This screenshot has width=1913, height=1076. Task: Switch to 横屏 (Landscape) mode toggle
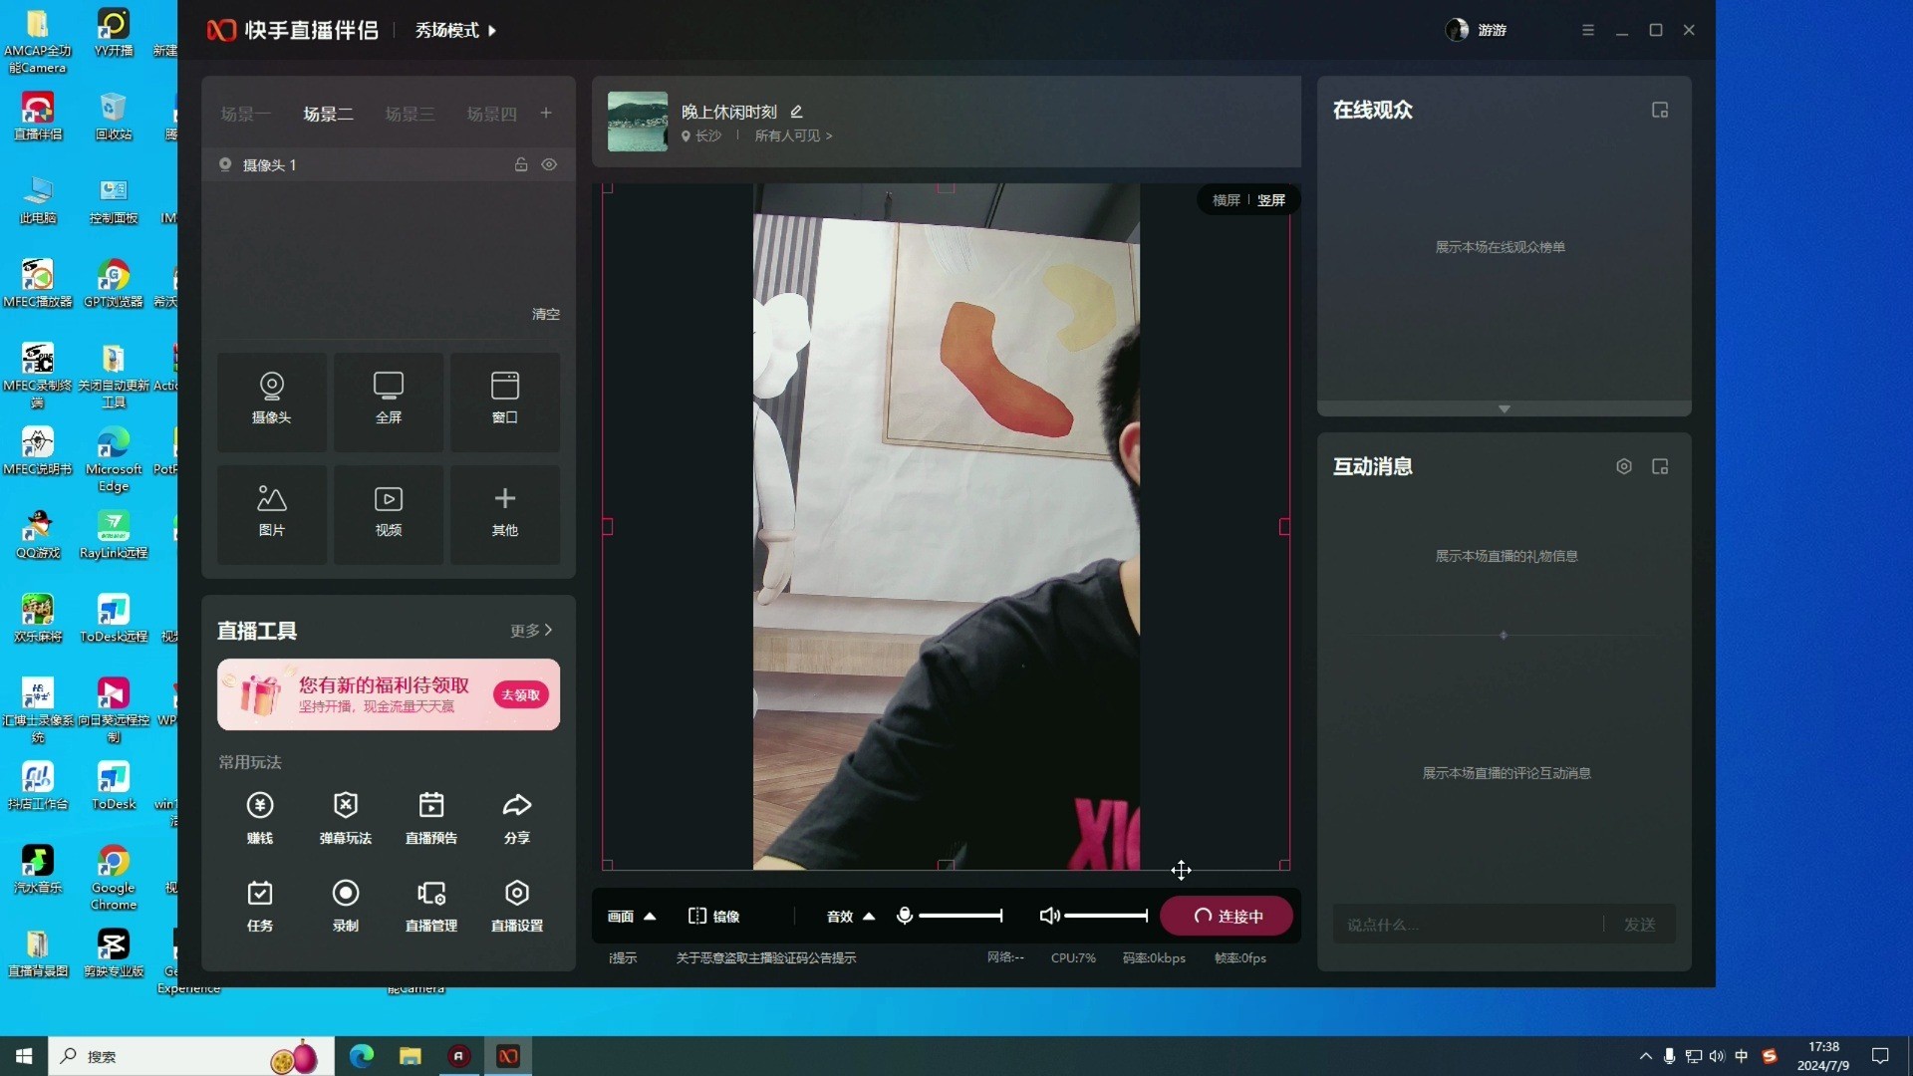[1224, 199]
